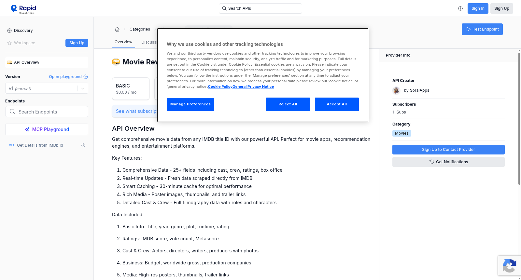The height and width of the screenshot is (280, 521).
Task: Select Get Details from IMDb Id endpoint
Action: point(40,145)
